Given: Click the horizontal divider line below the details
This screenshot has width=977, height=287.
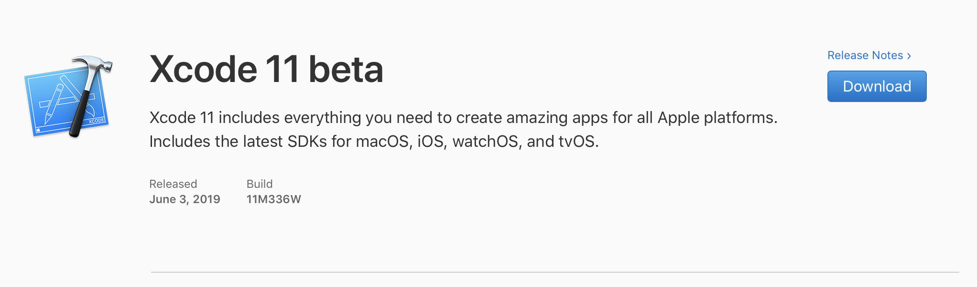Looking at the screenshot, I should [x=554, y=272].
